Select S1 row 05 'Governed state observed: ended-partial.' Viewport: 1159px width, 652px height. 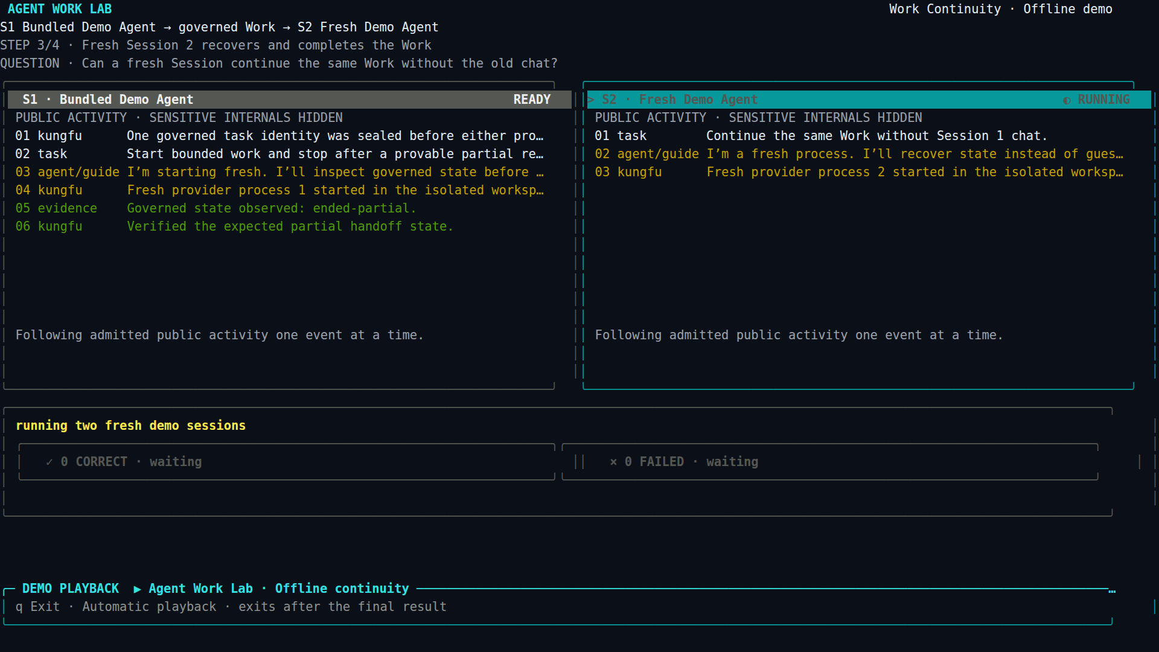point(216,208)
